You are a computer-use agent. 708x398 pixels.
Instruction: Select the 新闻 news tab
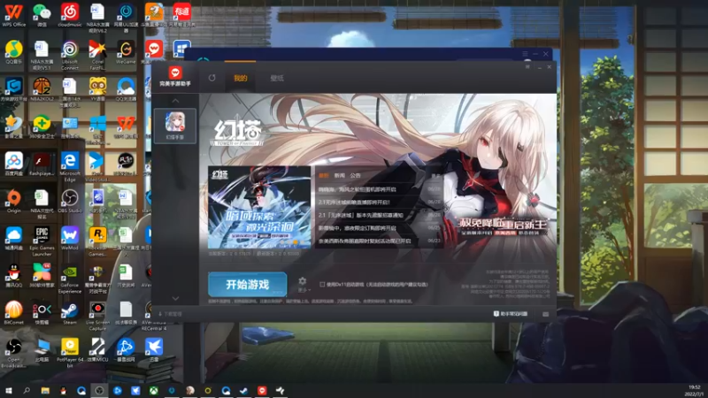[339, 175]
